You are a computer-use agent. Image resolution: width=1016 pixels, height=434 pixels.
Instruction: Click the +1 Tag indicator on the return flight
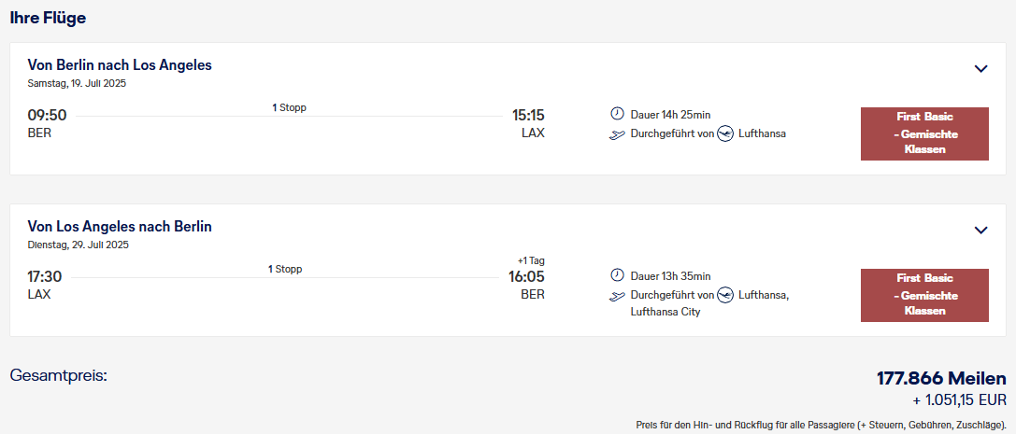pyautogui.click(x=531, y=260)
